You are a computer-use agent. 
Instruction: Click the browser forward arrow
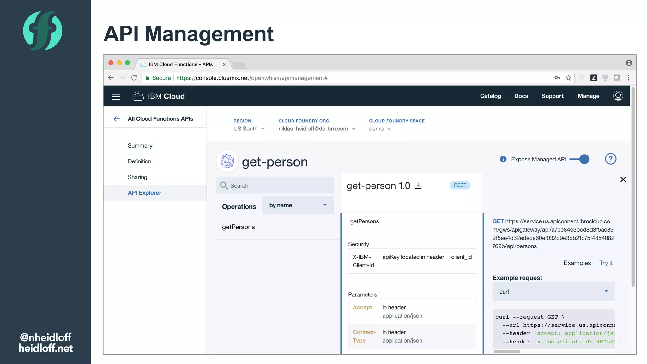pyautogui.click(x=122, y=78)
